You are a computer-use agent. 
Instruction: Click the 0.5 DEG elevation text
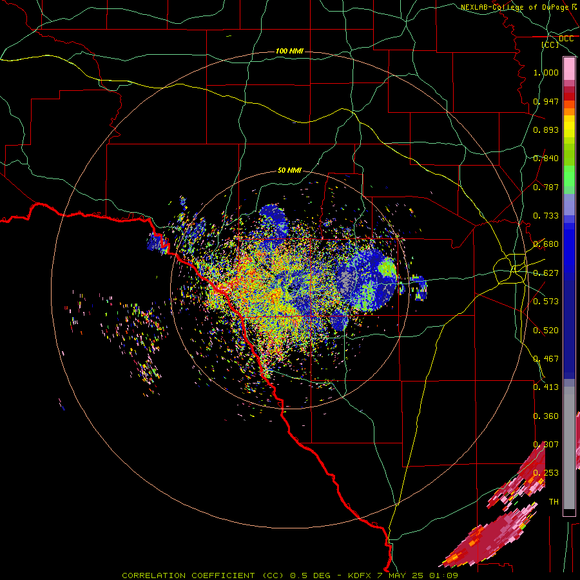[309, 575]
